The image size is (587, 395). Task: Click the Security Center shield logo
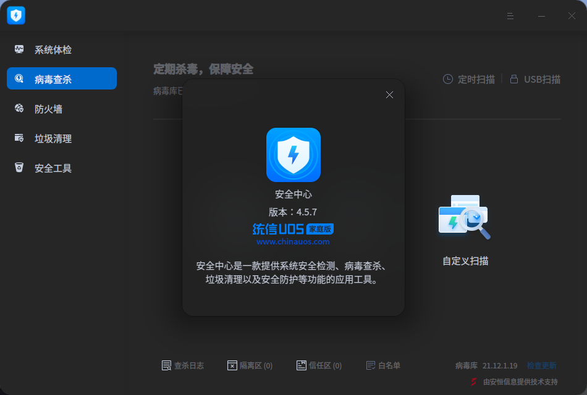coord(293,155)
